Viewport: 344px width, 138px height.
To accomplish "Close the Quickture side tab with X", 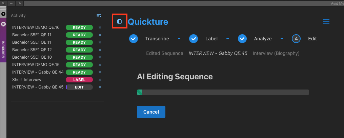I will [x=3, y=24].
